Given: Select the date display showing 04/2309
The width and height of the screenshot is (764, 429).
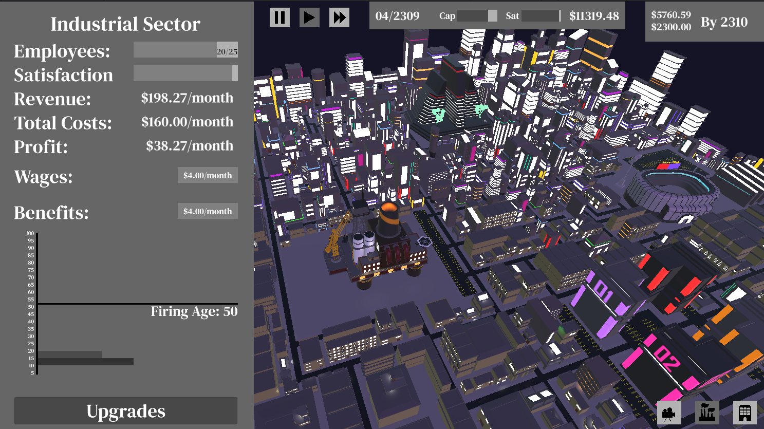Looking at the screenshot, I should click(397, 16).
